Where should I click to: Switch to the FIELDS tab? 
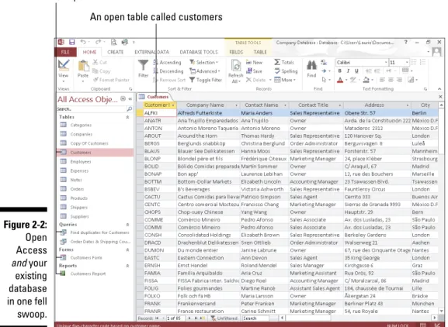236,52
